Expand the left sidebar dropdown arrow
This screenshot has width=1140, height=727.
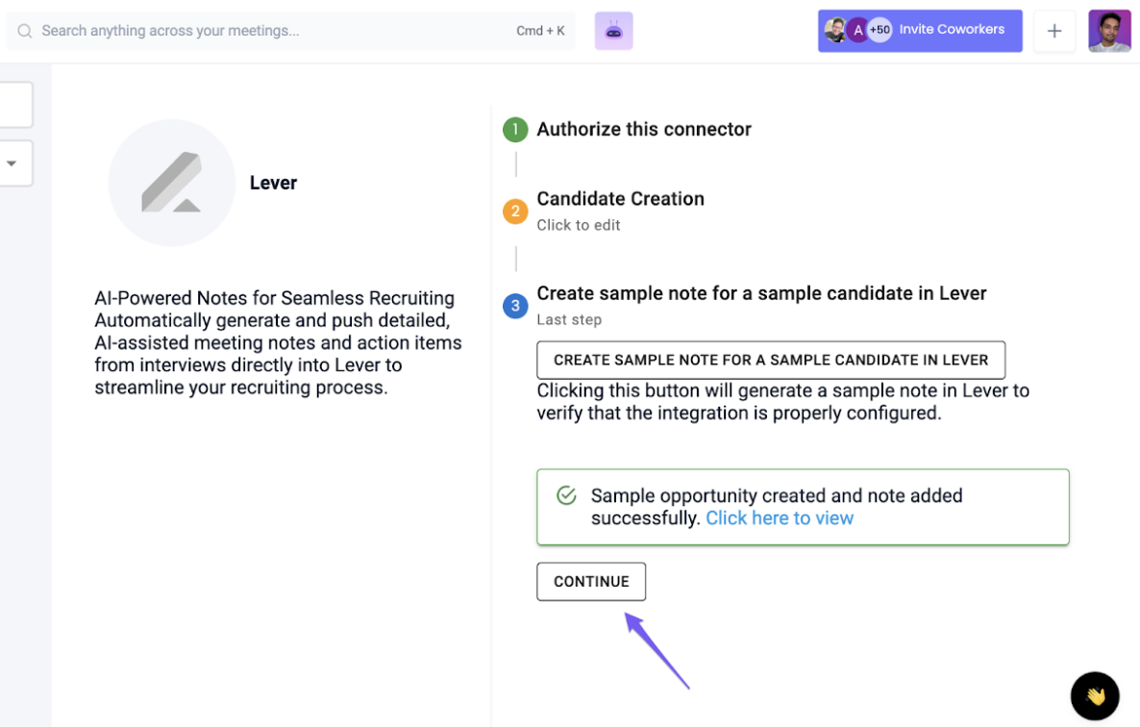click(x=12, y=163)
